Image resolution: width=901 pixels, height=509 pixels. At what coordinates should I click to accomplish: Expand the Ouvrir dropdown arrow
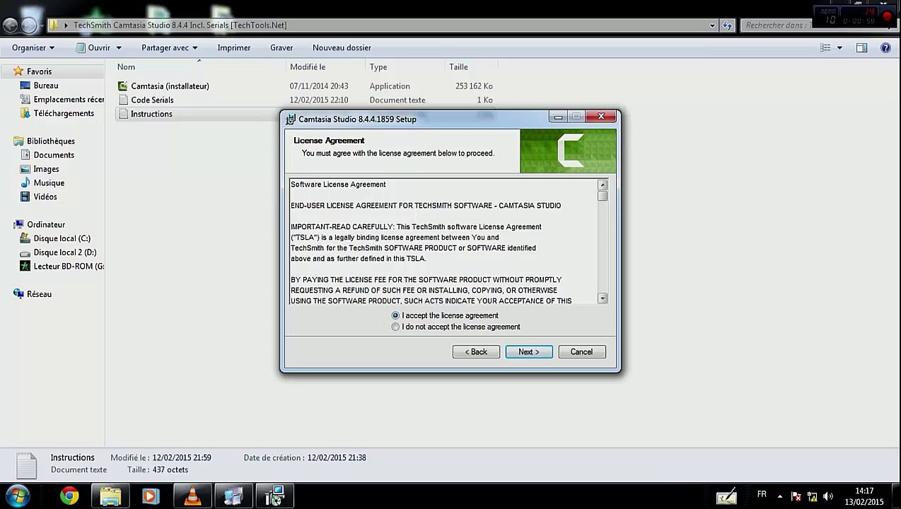pyautogui.click(x=119, y=47)
